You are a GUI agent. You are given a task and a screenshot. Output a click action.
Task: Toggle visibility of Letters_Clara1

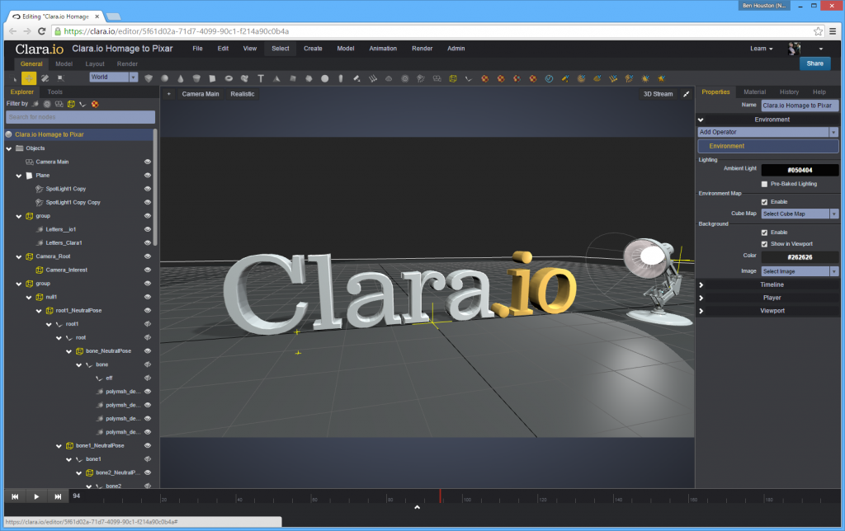pyautogui.click(x=147, y=243)
